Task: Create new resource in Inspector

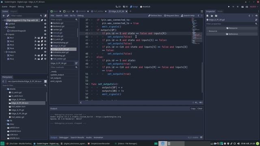Action: [208, 16]
